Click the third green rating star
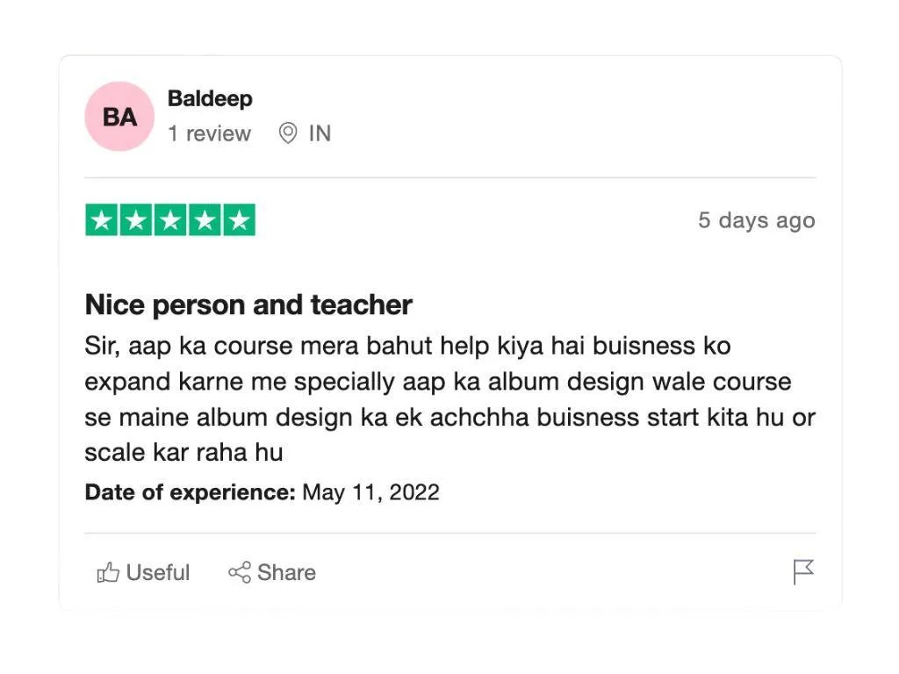899x674 pixels. tap(170, 220)
